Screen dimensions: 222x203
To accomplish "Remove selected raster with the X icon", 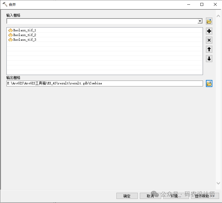I will click(209, 40).
